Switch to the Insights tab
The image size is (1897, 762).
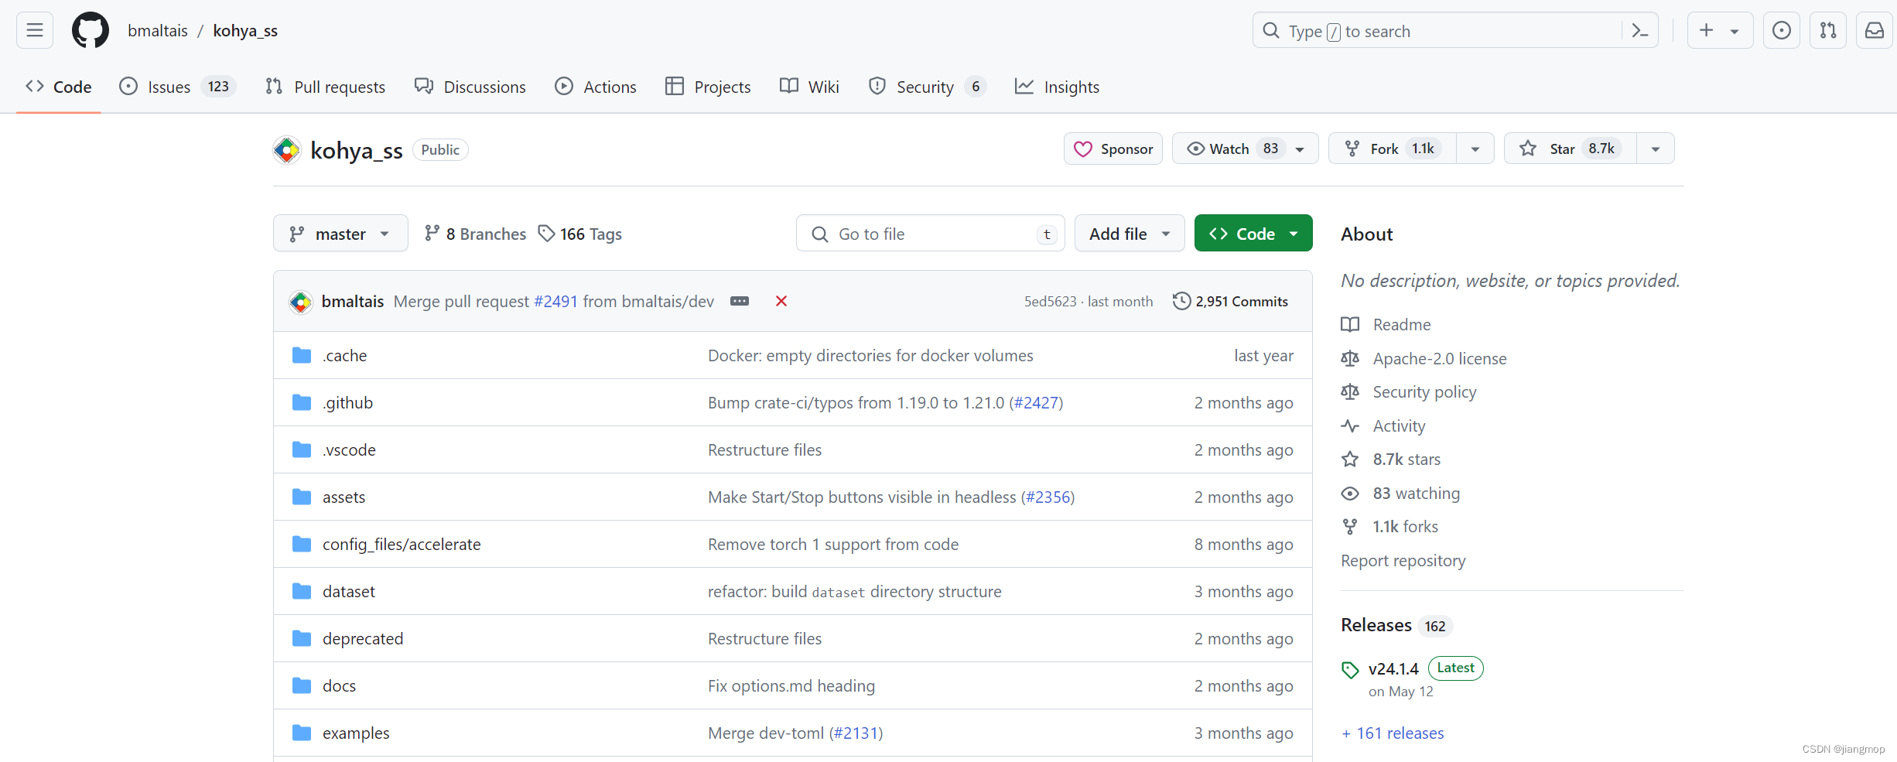[1057, 87]
